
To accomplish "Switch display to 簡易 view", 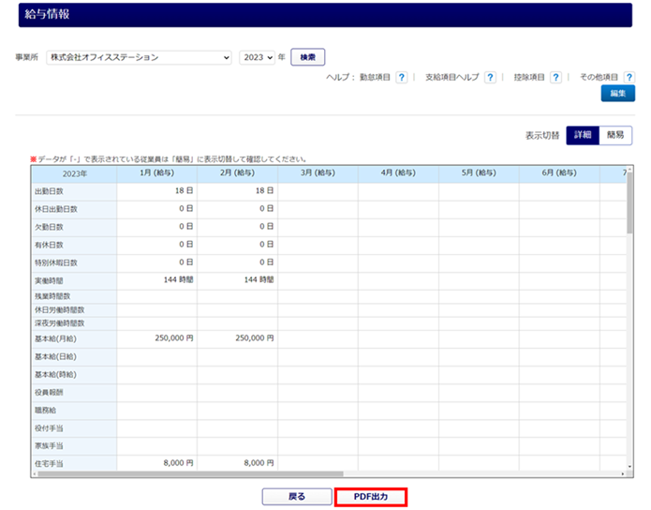I will pos(615,135).
